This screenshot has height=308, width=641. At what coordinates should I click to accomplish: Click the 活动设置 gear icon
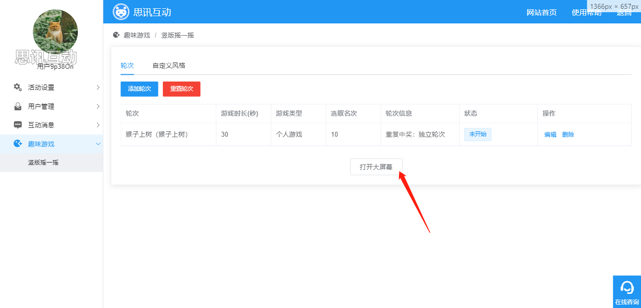click(18, 87)
